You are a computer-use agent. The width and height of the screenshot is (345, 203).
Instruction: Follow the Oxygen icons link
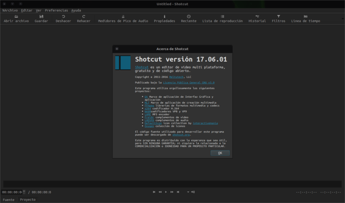[149, 126]
